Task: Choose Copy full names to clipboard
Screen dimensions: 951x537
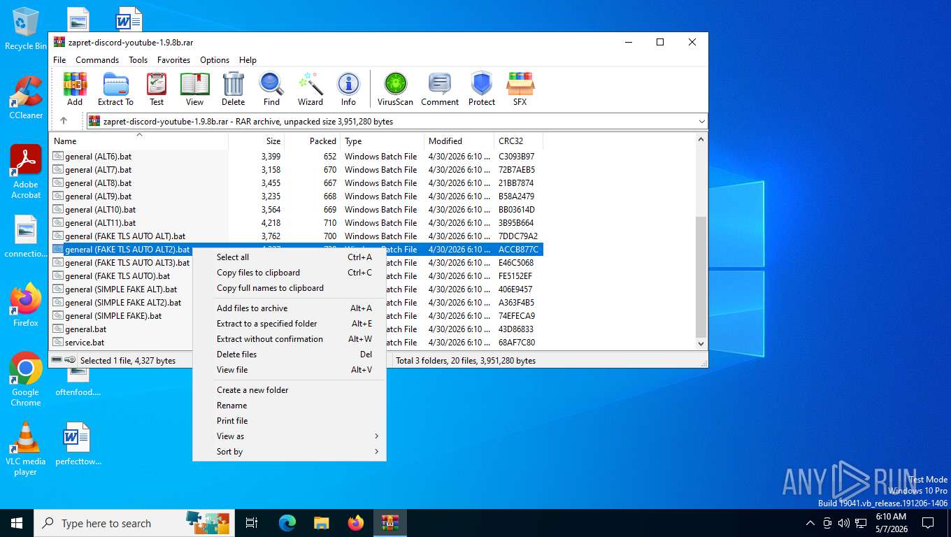Action: (x=289, y=288)
